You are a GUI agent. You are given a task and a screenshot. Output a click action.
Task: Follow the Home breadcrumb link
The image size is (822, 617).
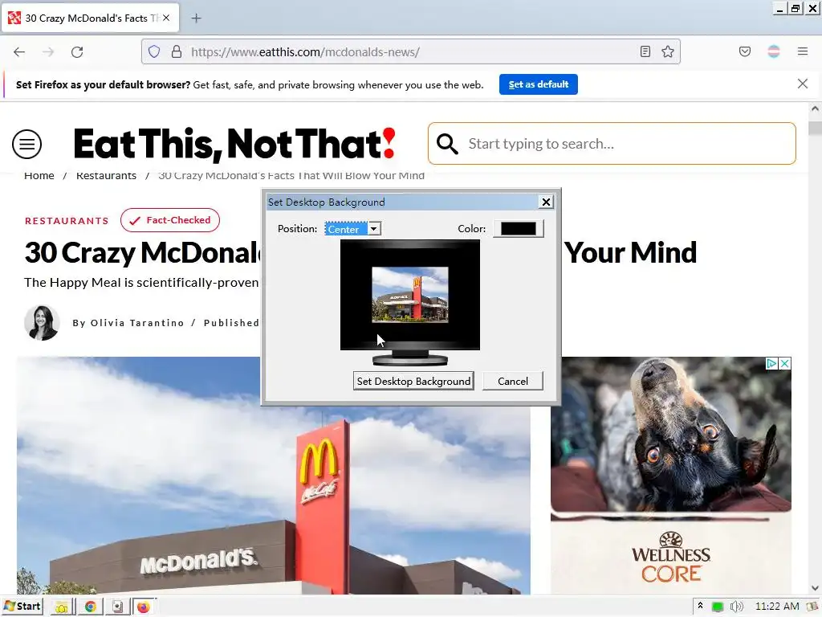[x=39, y=176]
